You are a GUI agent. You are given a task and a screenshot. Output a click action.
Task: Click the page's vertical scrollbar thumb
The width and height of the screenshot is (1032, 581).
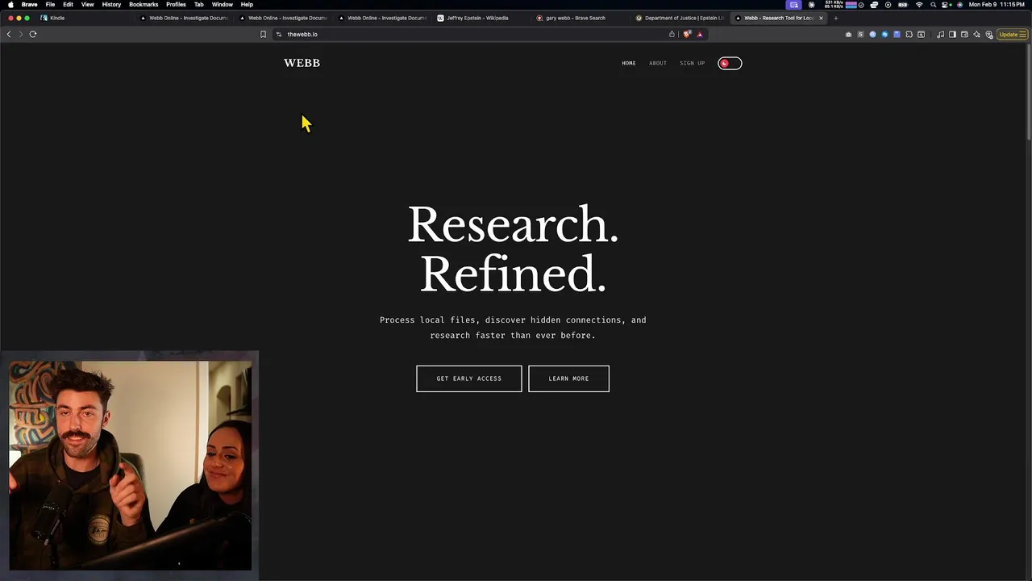(1029, 93)
